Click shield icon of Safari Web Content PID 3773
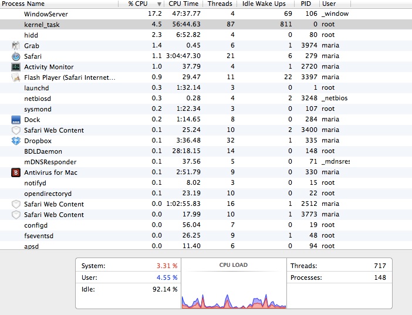 pos(16,214)
